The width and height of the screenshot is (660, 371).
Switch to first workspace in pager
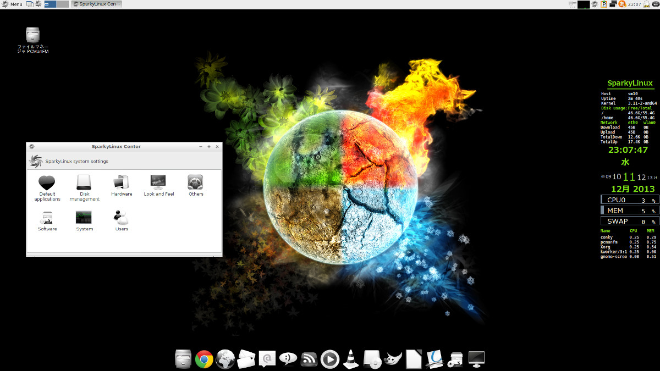[x=50, y=4]
